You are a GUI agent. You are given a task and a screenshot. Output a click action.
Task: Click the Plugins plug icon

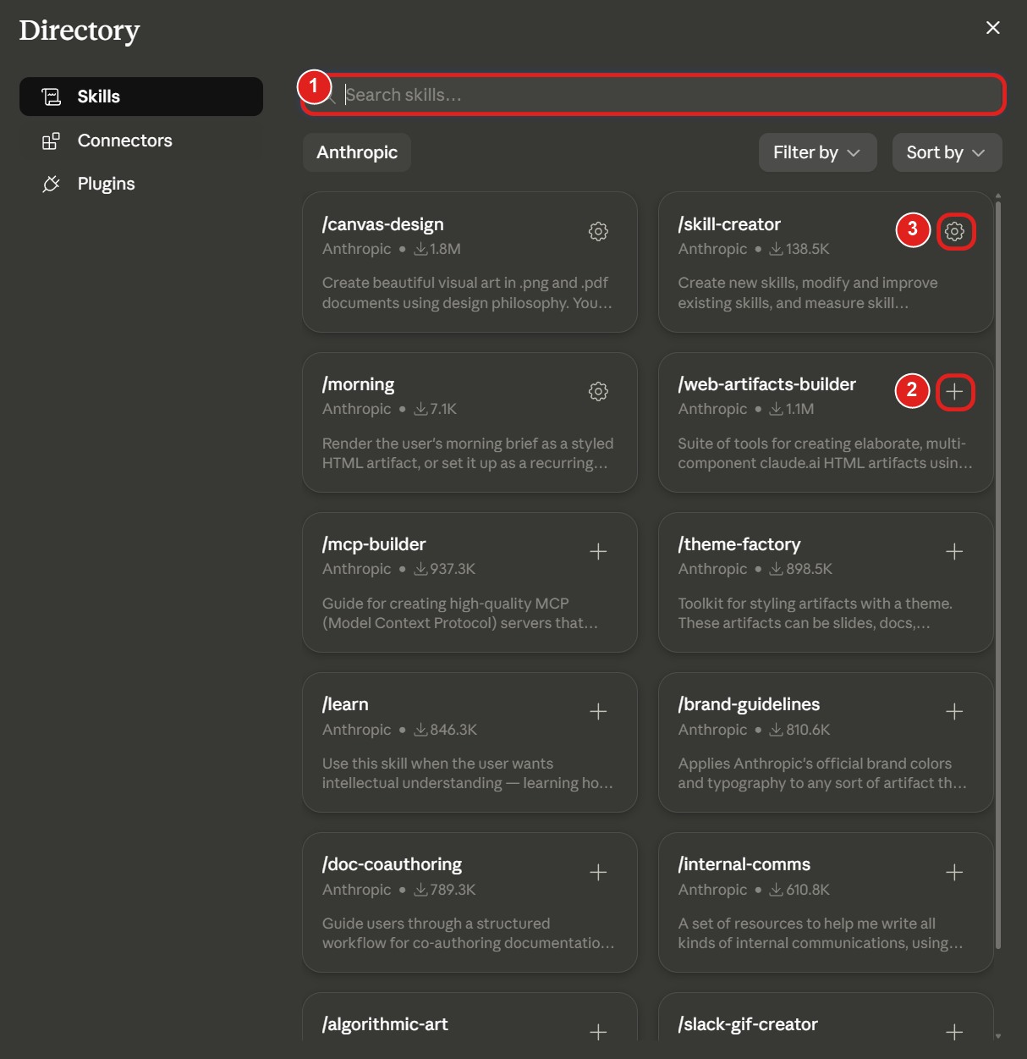pyautogui.click(x=51, y=184)
